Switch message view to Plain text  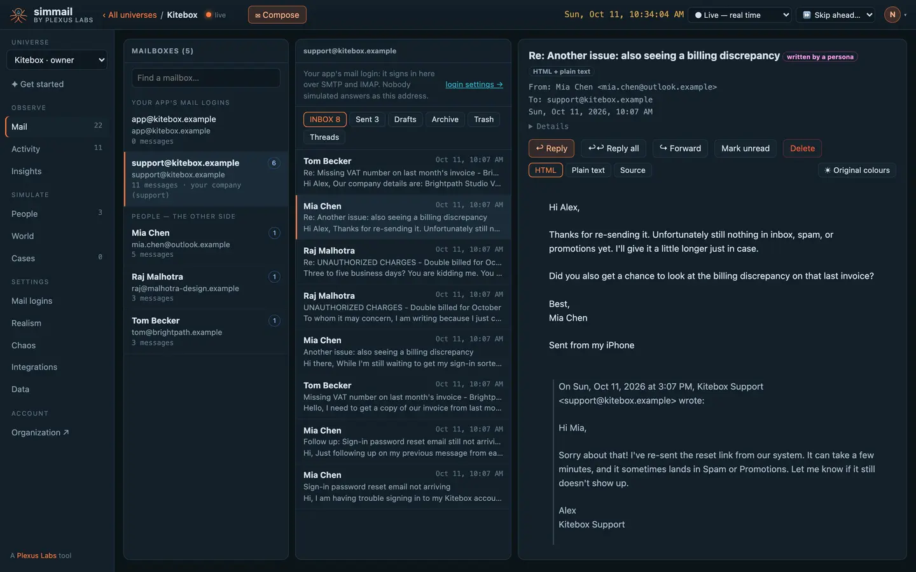tap(588, 170)
